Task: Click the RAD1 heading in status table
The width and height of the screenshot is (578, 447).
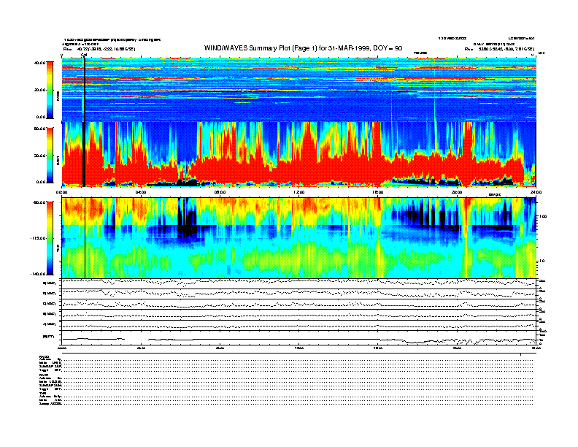Action: 44,375
